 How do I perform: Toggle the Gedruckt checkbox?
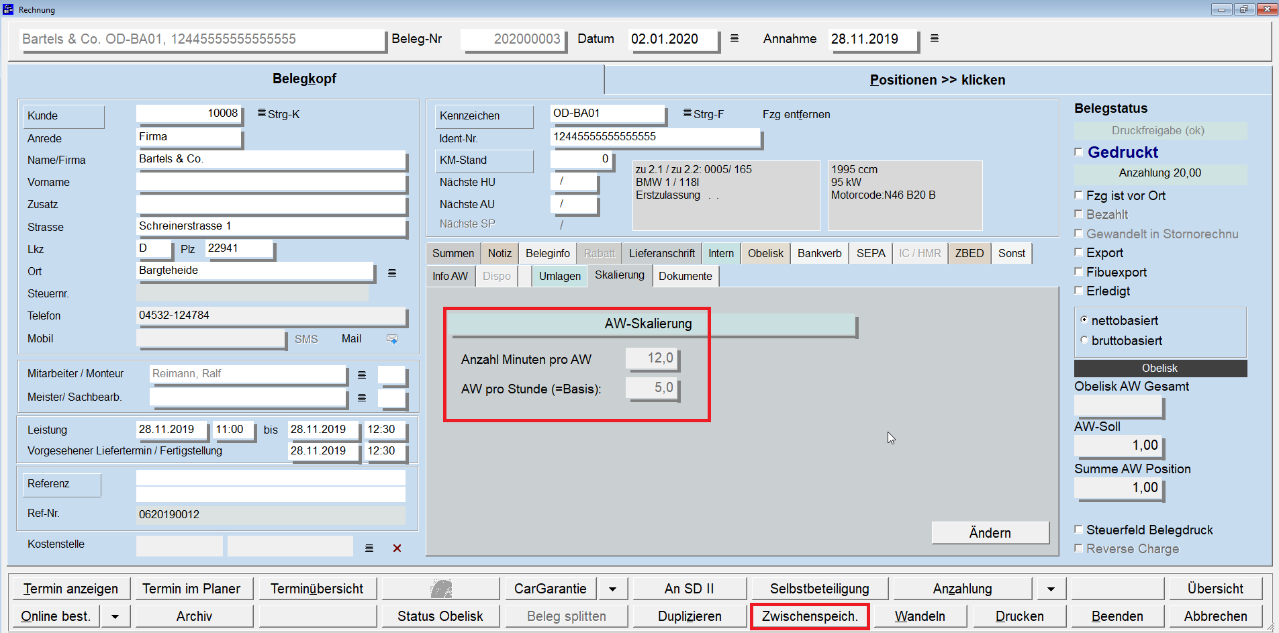point(1079,152)
